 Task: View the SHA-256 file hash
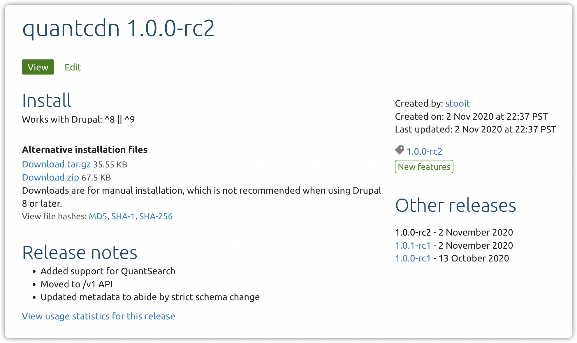tap(156, 216)
